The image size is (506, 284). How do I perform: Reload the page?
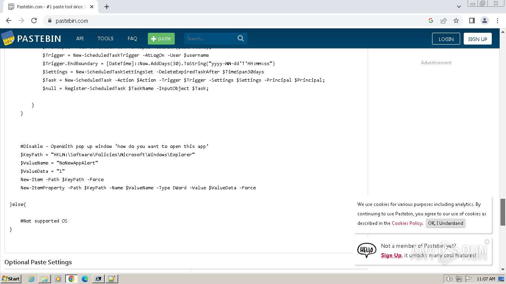point(34,21)
